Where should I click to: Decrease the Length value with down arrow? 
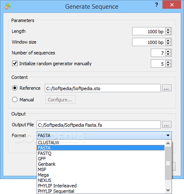coord(168,33)
